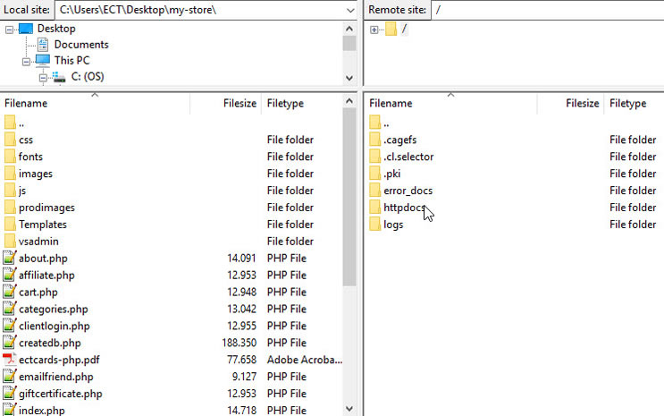664x416 pixels.
Task: Collapse the Desktop tree node
Action: [x=9, y=30]
